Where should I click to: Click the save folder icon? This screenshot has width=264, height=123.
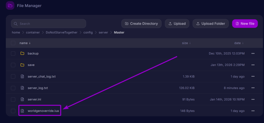(x=22, y=65)
